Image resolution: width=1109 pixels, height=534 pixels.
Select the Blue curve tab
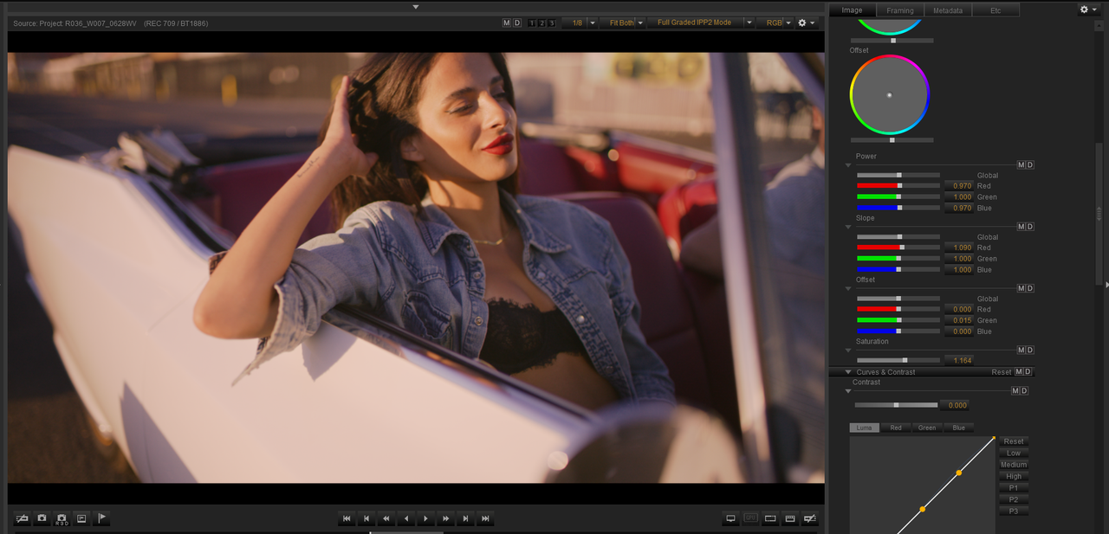pyautogui.click(x=959, y=428)
